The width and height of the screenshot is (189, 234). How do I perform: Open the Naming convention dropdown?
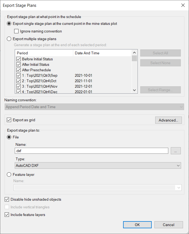coord(94,107)
